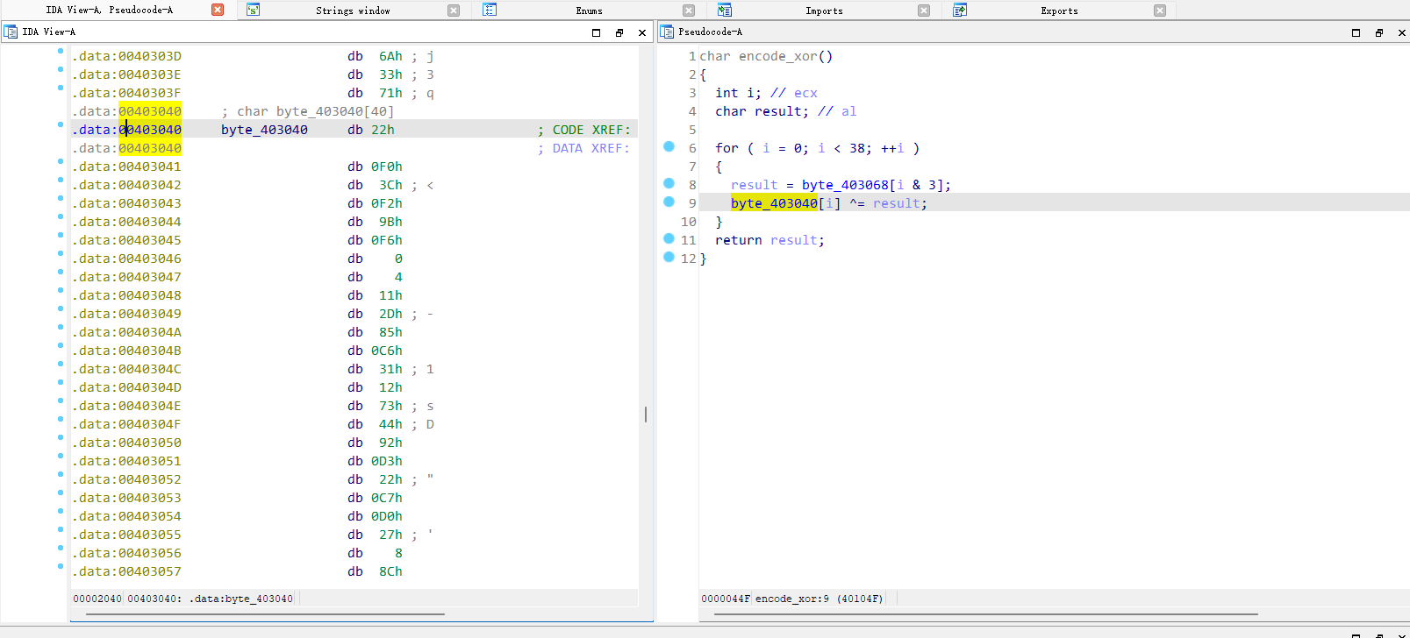Switch to the Strings window tab
Viewport: 1410px width, 638px height.
[353, 11]
